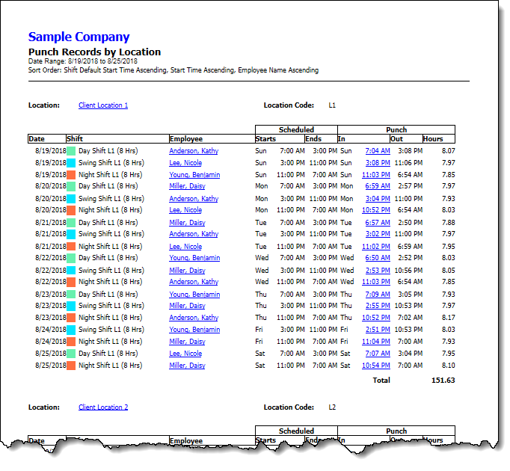Open Miller, Daisy on 8/22/2018 Swing Shift
The height and width of the screenshot is (471, 510).
tap(187, 271)
